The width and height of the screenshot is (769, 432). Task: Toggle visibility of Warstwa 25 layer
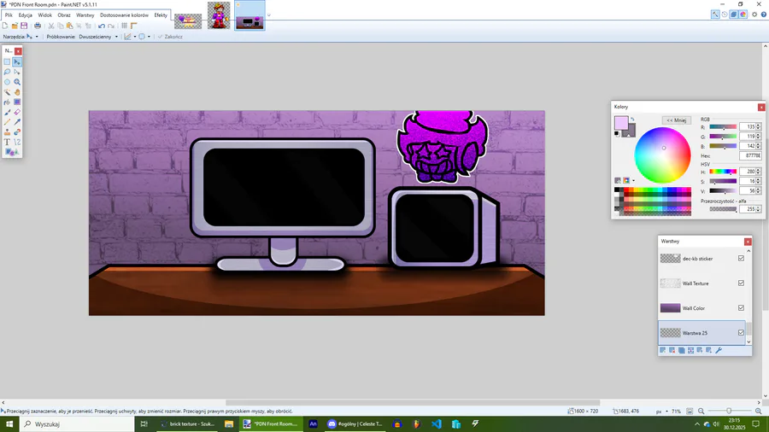pyautogui.click(x=741, y=333)
